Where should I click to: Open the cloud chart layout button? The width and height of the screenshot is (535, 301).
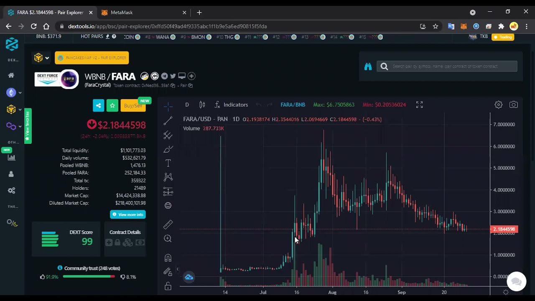(189, 277)
